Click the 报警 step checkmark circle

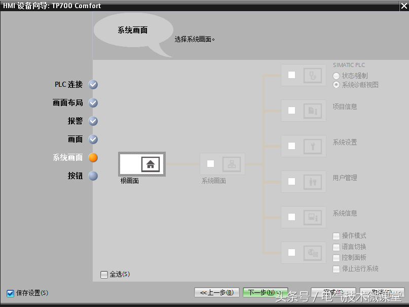93,121
